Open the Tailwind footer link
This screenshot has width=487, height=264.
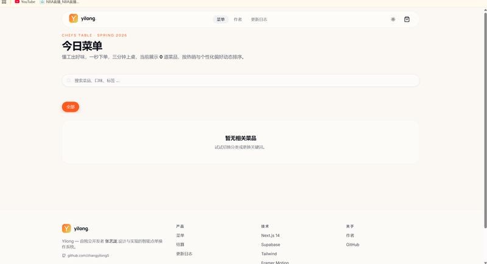(x=269, y=254)
